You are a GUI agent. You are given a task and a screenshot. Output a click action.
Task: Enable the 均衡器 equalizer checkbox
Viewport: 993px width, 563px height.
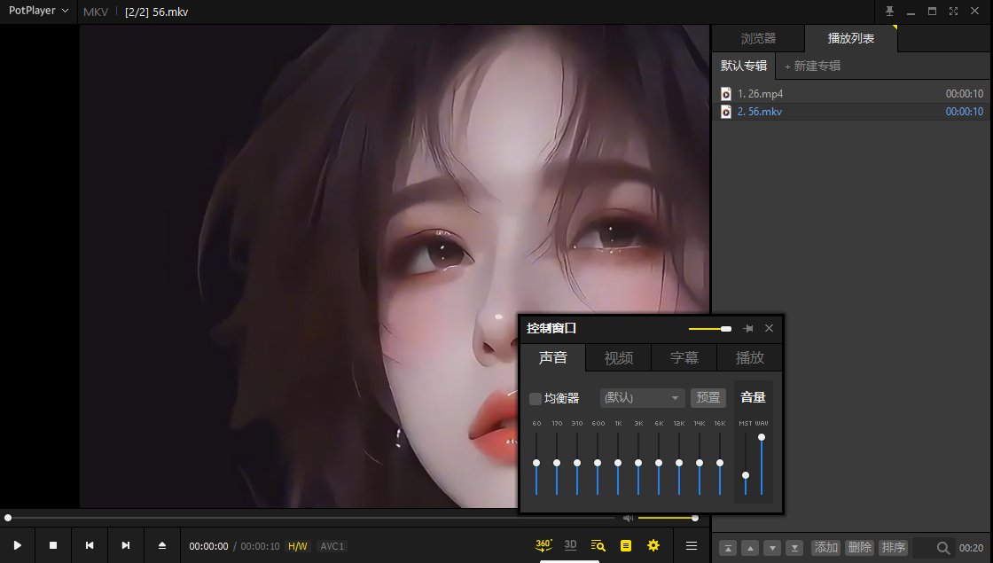(x=536, y=398)
